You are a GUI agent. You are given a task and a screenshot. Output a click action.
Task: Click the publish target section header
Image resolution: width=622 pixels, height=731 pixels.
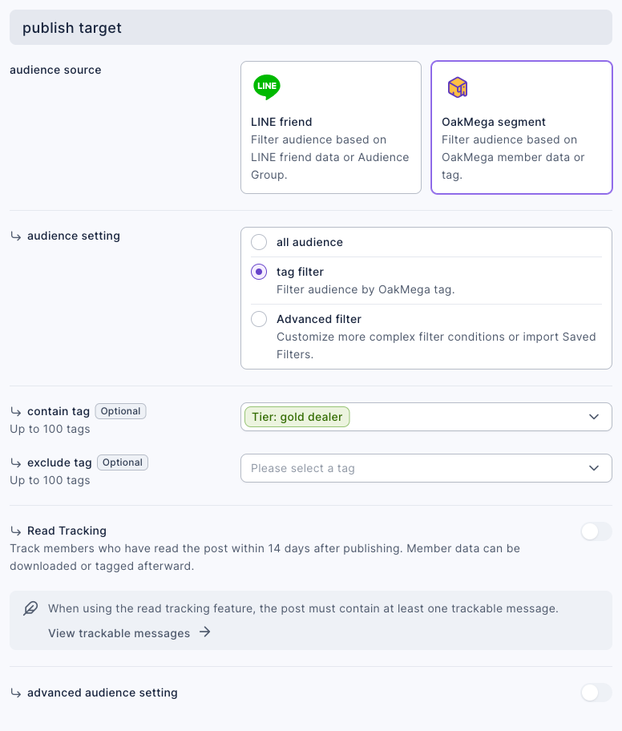tap(311, 27)
